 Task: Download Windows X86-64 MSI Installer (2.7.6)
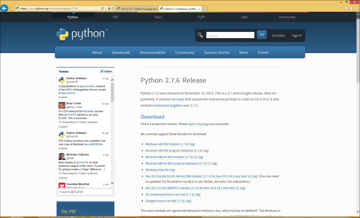169,157
